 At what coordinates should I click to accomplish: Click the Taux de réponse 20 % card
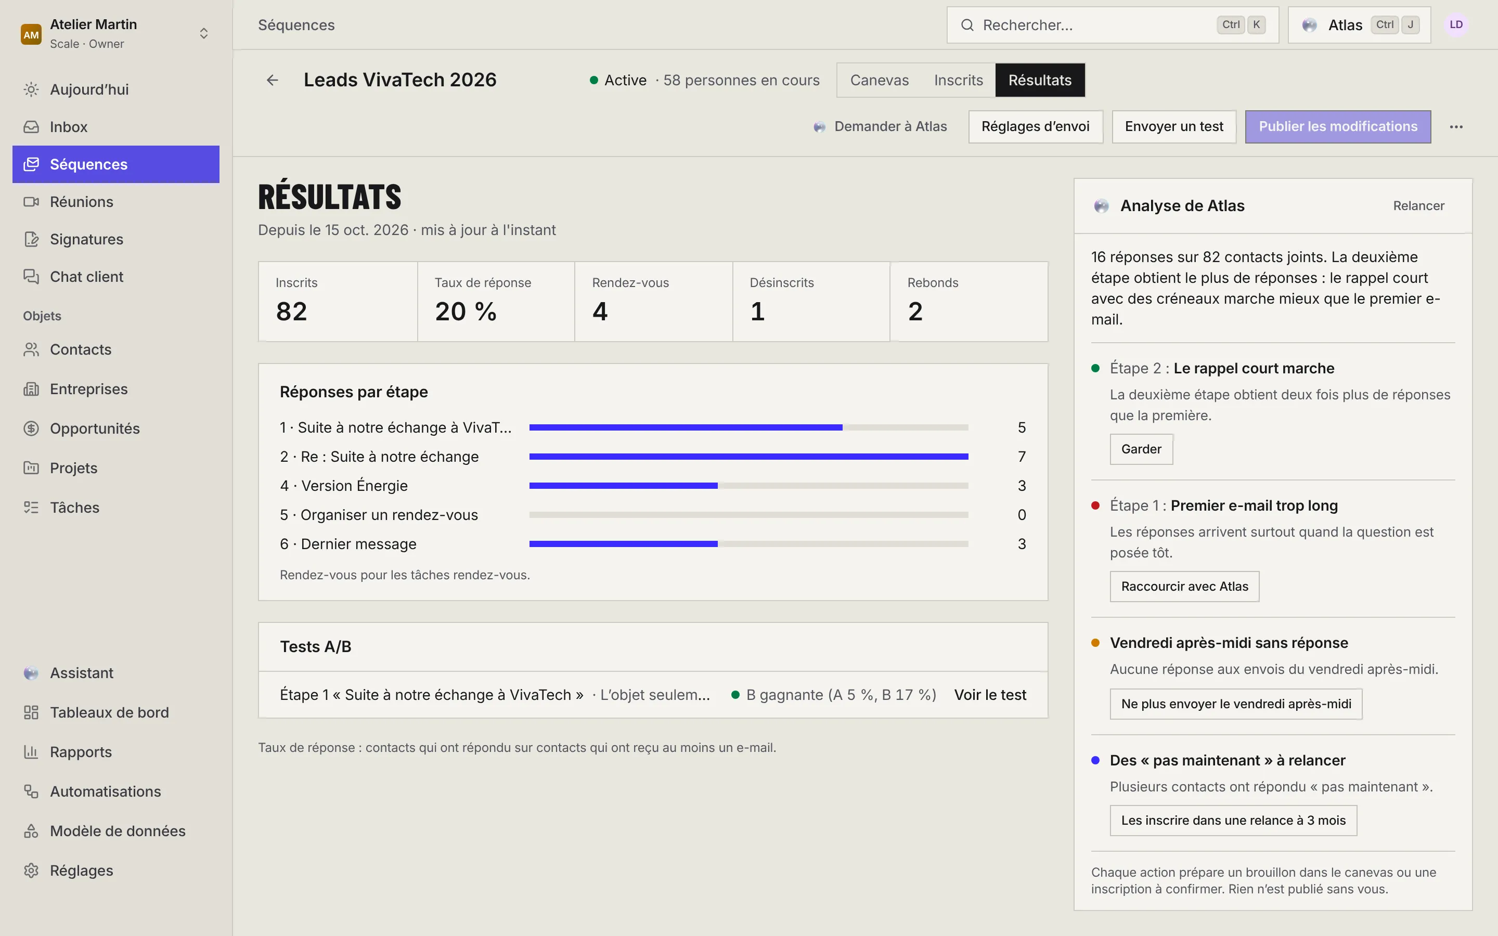[496, 302]
